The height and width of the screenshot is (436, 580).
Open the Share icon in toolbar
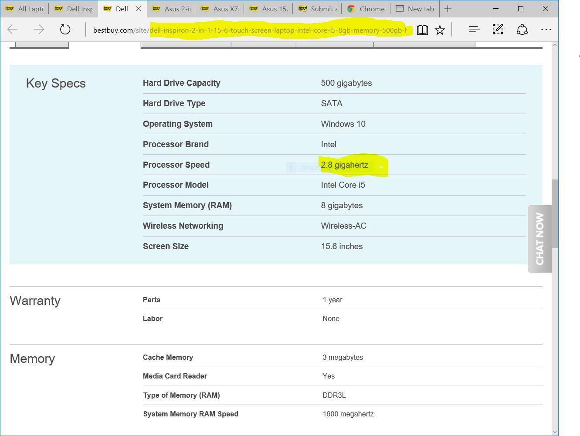click(x=522, y=30)
